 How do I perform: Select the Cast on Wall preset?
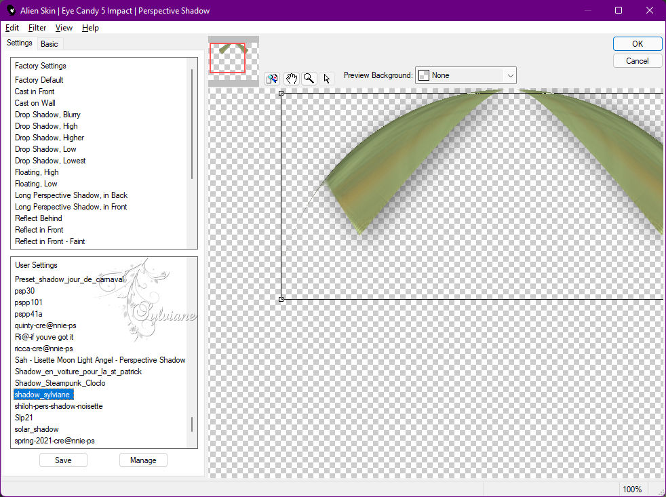pos(35,103)
